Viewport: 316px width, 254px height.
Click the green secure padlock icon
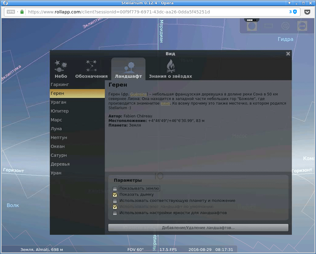pos(22,12)
